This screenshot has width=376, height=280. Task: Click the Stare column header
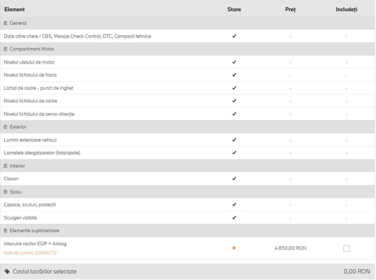click(234, 9)
